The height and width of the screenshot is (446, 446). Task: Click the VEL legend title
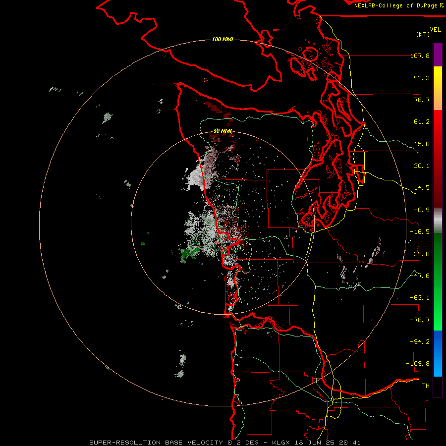click(436, 30)
